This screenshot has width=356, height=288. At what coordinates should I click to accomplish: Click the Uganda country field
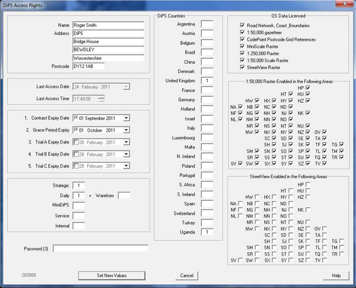click(x=207, y=232)
